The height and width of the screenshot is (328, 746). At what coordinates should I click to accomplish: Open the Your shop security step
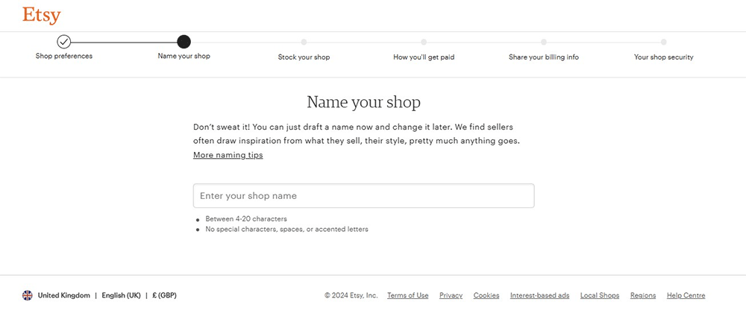(663, 57)
